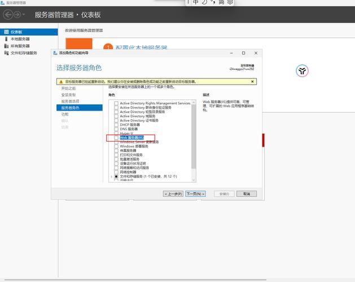
Task: Select the 网络控制器 role row
Action: coord(128,172)
